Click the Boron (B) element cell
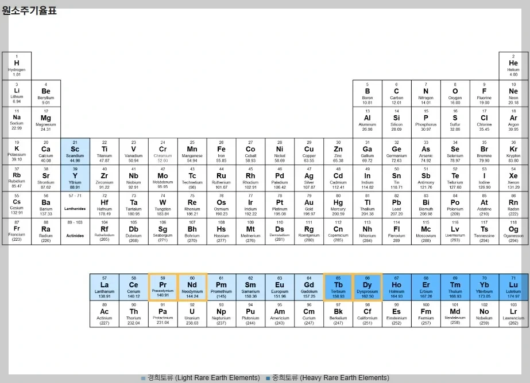The height and width of the screenshot is (383, 530). click(x=367, y=93)
